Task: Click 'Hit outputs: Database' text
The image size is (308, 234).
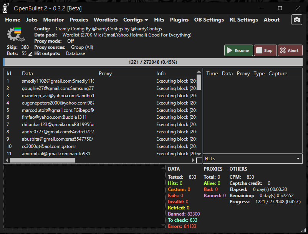Action: click(x=60, y=53)
